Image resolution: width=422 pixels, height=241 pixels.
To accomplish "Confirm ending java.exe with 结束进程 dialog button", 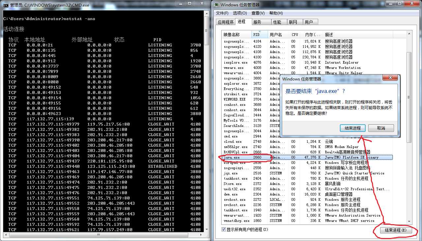I will point(353,128).
